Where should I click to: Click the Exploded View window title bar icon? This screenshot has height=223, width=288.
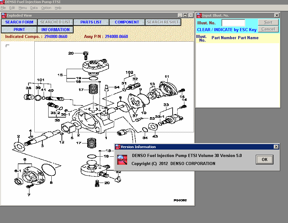[x=3, y=15]
